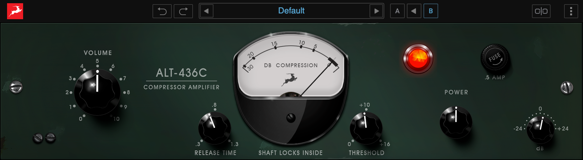This screenshot has width=583, height=160.
Task: Click the dB gain trim knob
Action: pyautogui.click(x=540, y=129)
